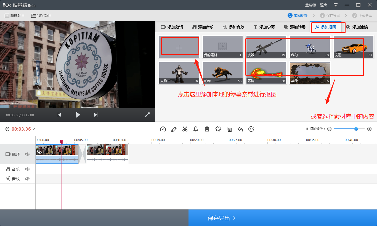
Task: Open the 我的素材 folder tile
Action: point(223,47)
